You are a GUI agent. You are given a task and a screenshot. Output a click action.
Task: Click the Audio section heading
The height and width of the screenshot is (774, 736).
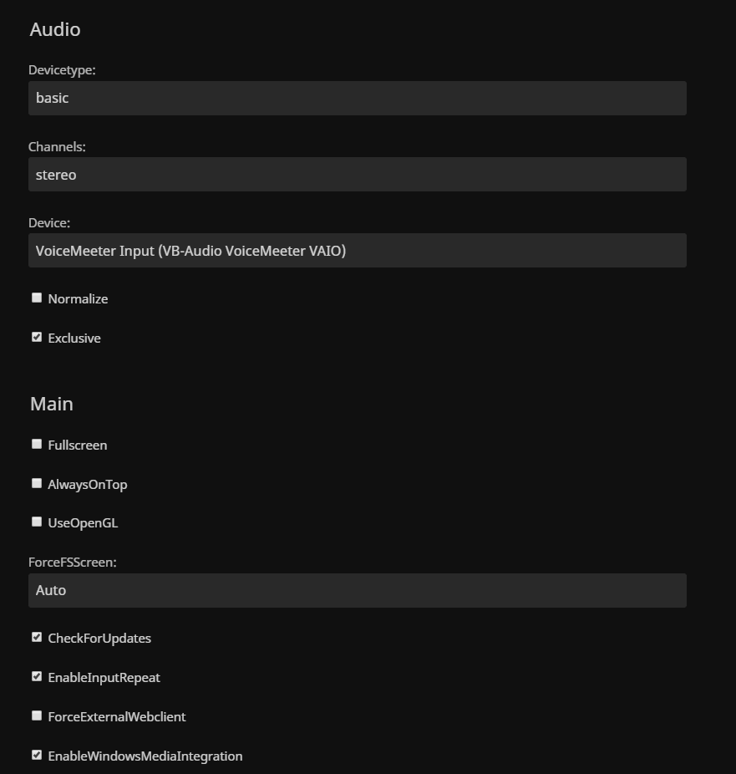click(x=55, y=29)
